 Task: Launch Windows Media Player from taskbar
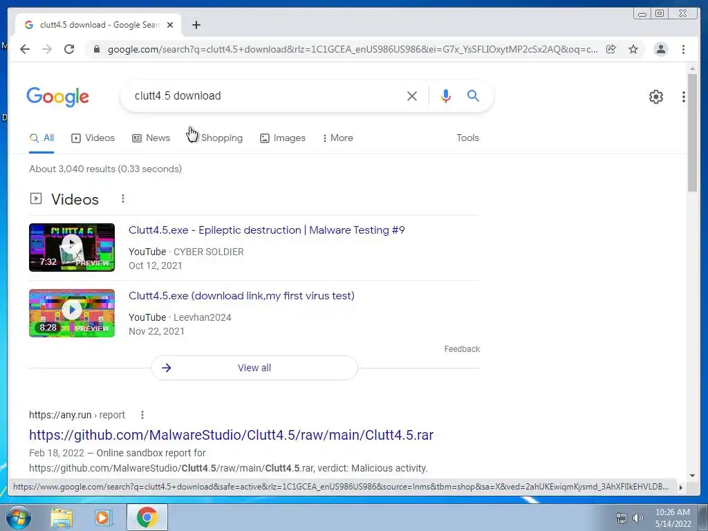102,517
